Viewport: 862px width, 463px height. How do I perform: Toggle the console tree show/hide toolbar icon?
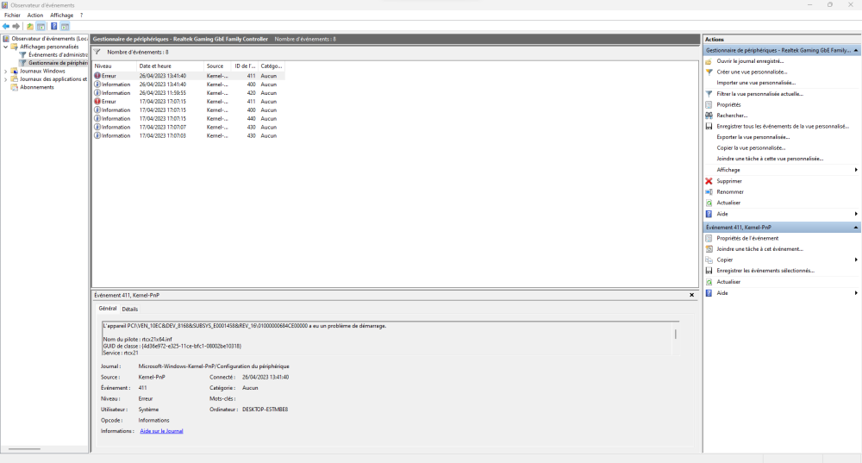pos(41,27)
